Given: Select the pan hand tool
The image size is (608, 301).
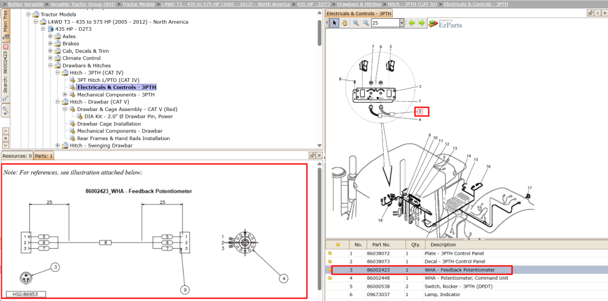Looking at the screenshot, I should point(344,23).
